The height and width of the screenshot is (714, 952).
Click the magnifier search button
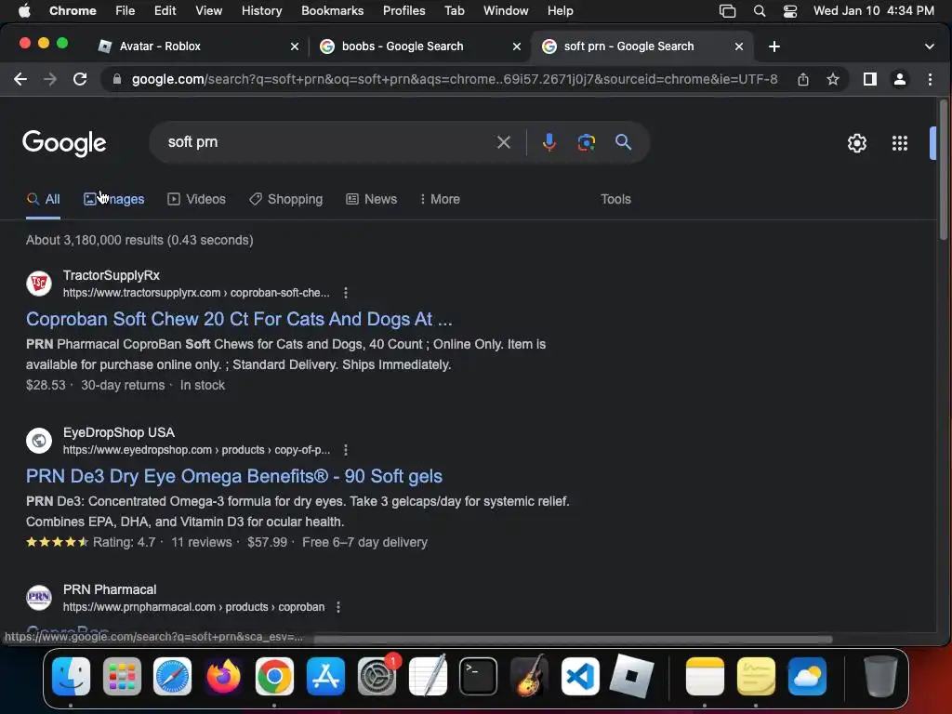coord(623,142)
